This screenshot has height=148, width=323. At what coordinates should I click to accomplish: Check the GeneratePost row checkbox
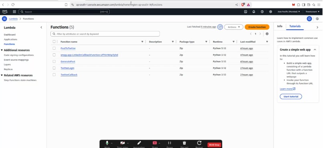click(x=54, y=61)
